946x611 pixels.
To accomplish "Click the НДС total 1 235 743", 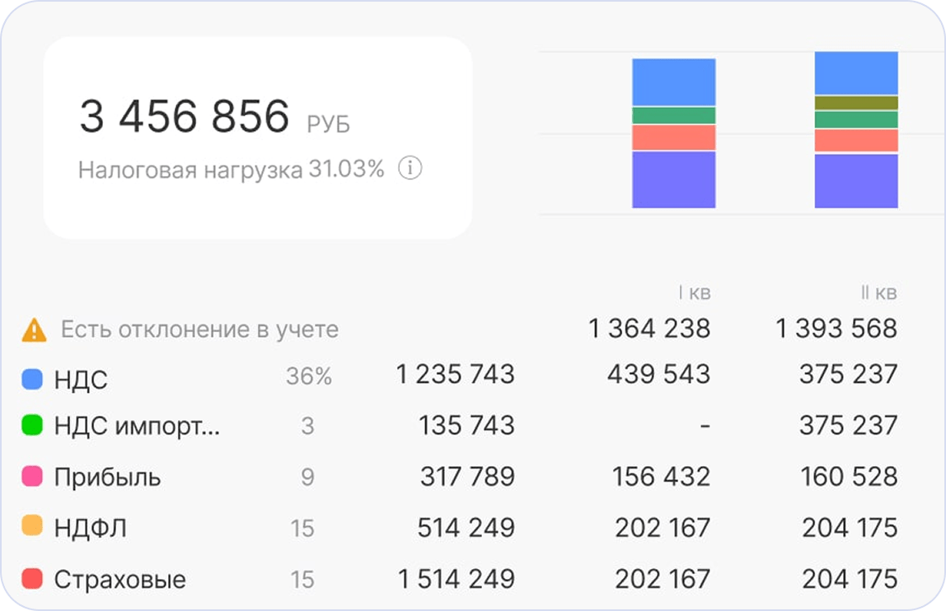I will [456, 374].
